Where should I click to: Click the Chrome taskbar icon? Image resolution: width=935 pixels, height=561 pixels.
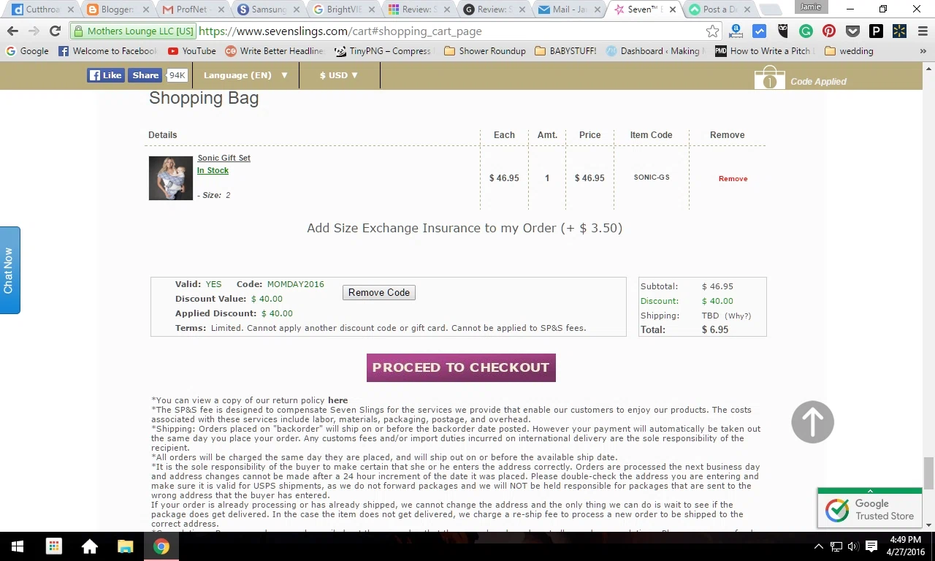tap(161, 546)
